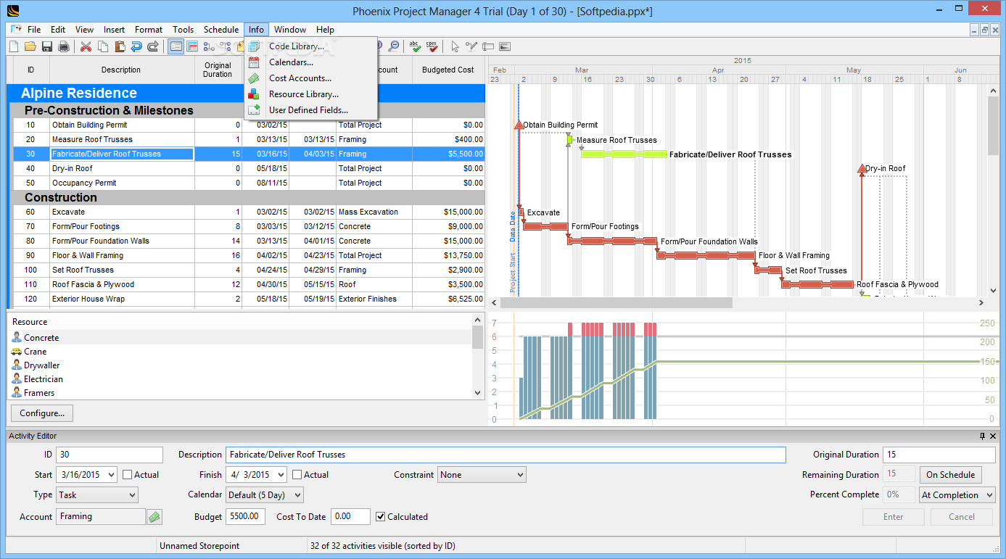Click the cost account picker icon beside Framing

(x=154, y=517)
